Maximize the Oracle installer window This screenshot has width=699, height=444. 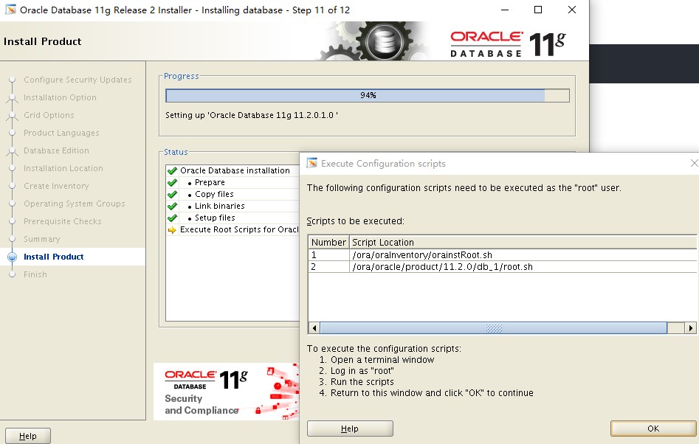coord(538,10)
